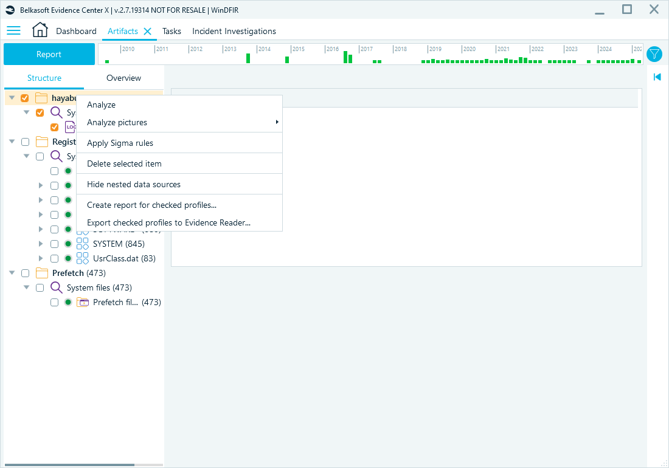This screenshot has width=669, height=468.
Task: Click the LOG file icon
Action: tap(71, 127)
